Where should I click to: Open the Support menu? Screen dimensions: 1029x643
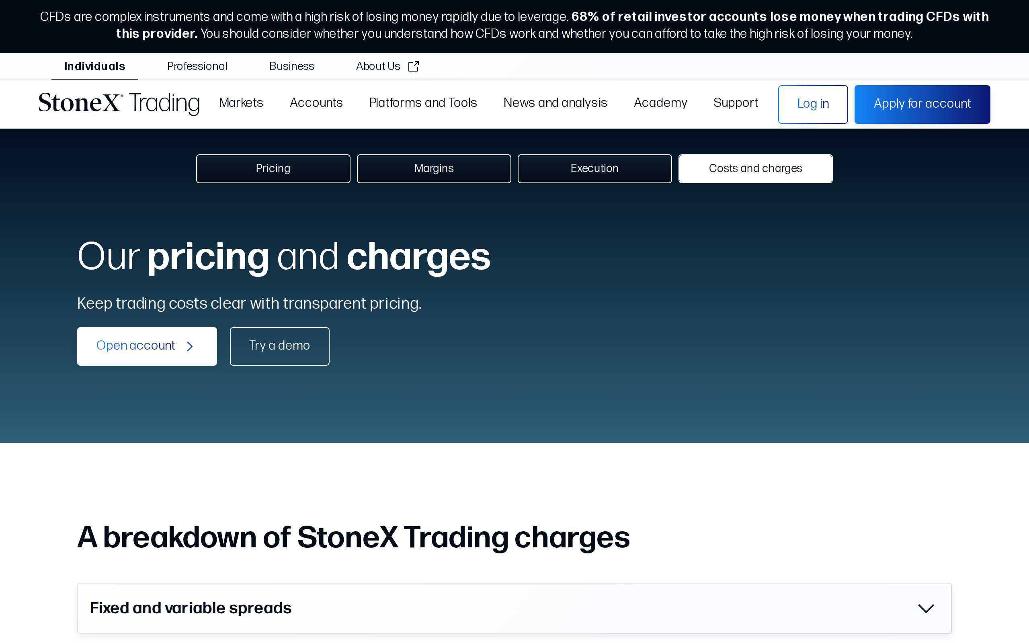(x=736, y=103)
